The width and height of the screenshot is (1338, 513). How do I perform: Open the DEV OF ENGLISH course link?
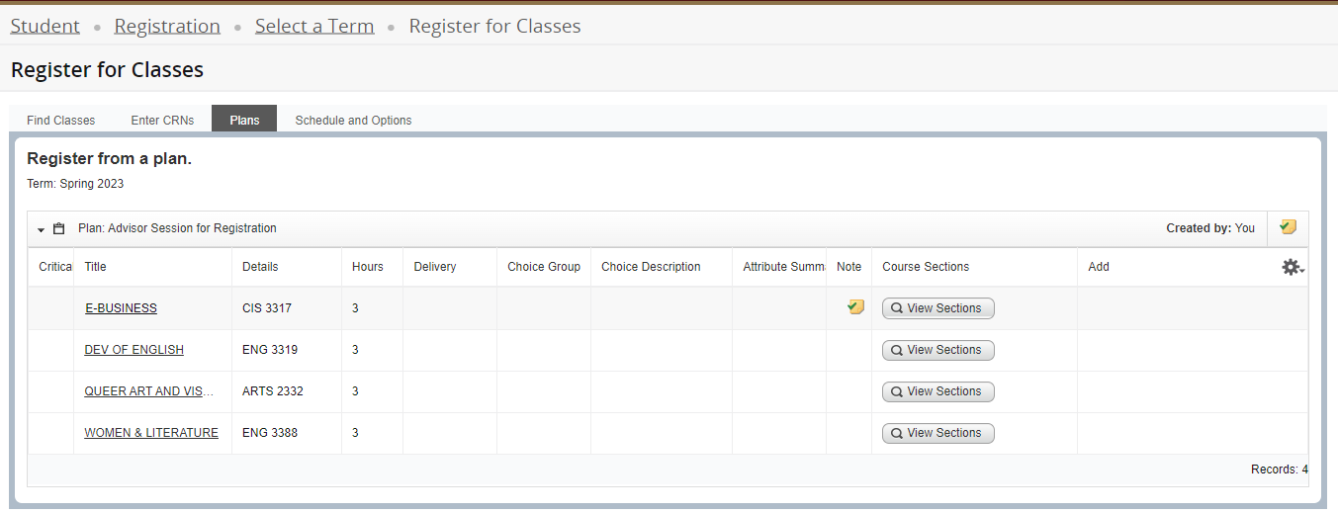[x=134, y=350]
